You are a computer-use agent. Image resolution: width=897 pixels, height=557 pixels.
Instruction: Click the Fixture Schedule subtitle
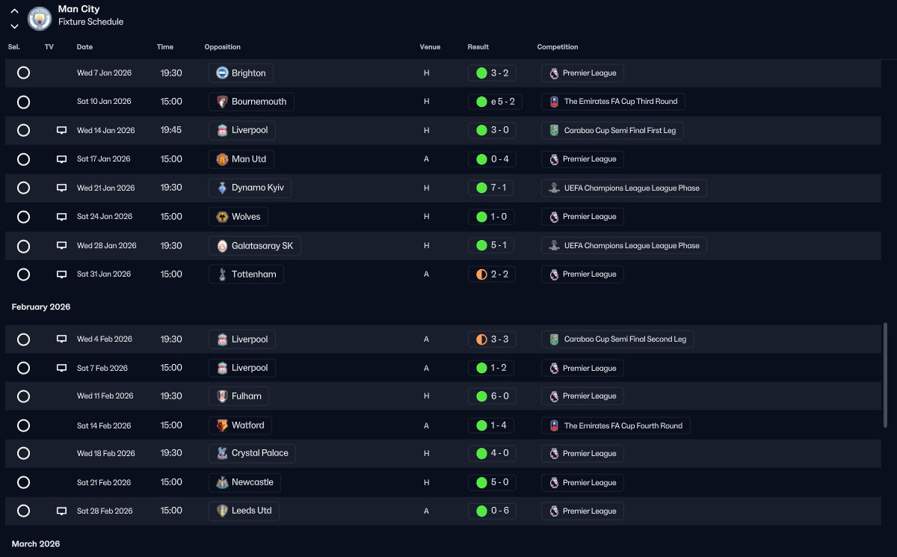pyautogui.click(x=91, y=22)
